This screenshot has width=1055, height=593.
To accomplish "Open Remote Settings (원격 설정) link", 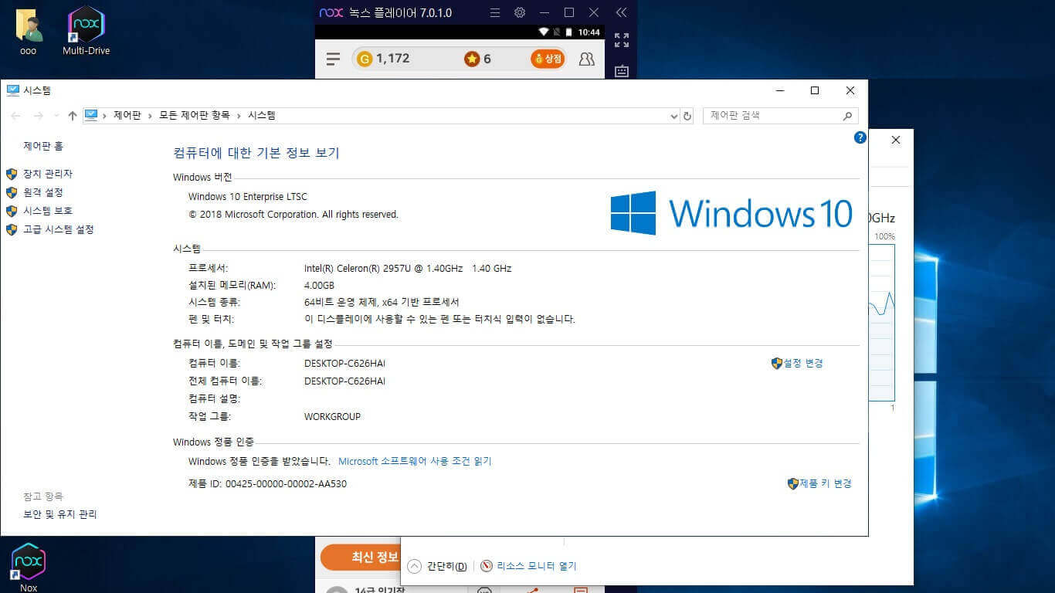I will [x=43, y=192].
